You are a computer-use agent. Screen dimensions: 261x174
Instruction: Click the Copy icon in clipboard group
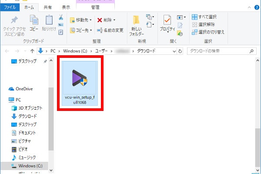(x=34, y=20)
